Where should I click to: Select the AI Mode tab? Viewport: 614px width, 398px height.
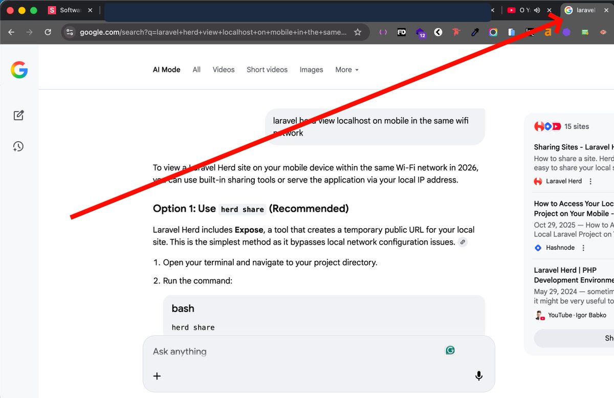[x=167, y=70]
